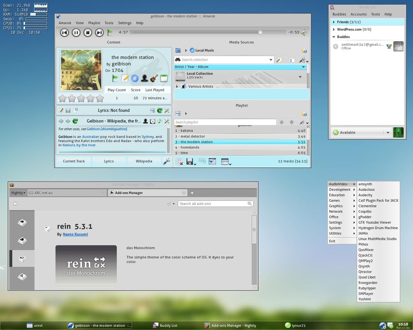The image size is (413, 330).
Task: Open the Nightly menu button dropdown
Action: [18, 193]
